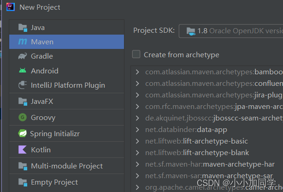Expand lift-archetype-basic tree node
The image size is (283, 192).
(x=137, y=141)
